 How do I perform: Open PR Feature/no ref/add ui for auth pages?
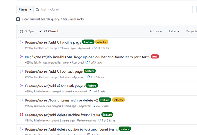point(55,86)
